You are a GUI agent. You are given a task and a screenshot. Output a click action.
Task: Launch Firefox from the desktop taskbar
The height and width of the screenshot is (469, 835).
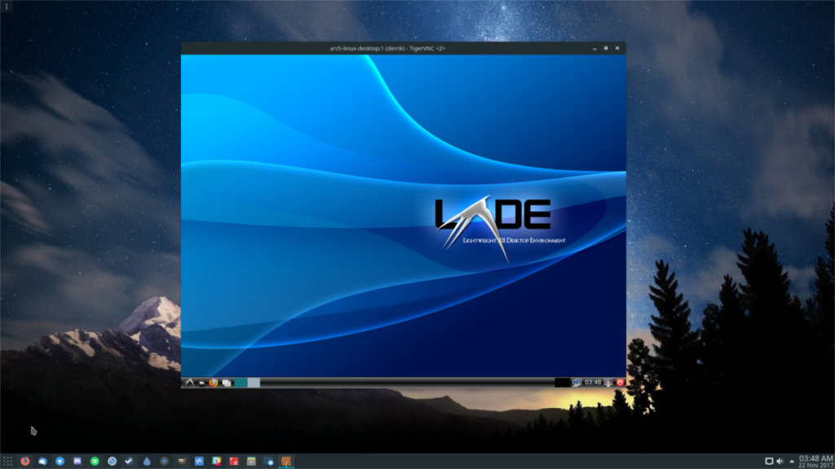coord(24,461)
